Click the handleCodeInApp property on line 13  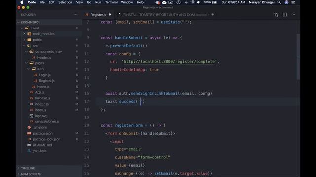point(127,70)
